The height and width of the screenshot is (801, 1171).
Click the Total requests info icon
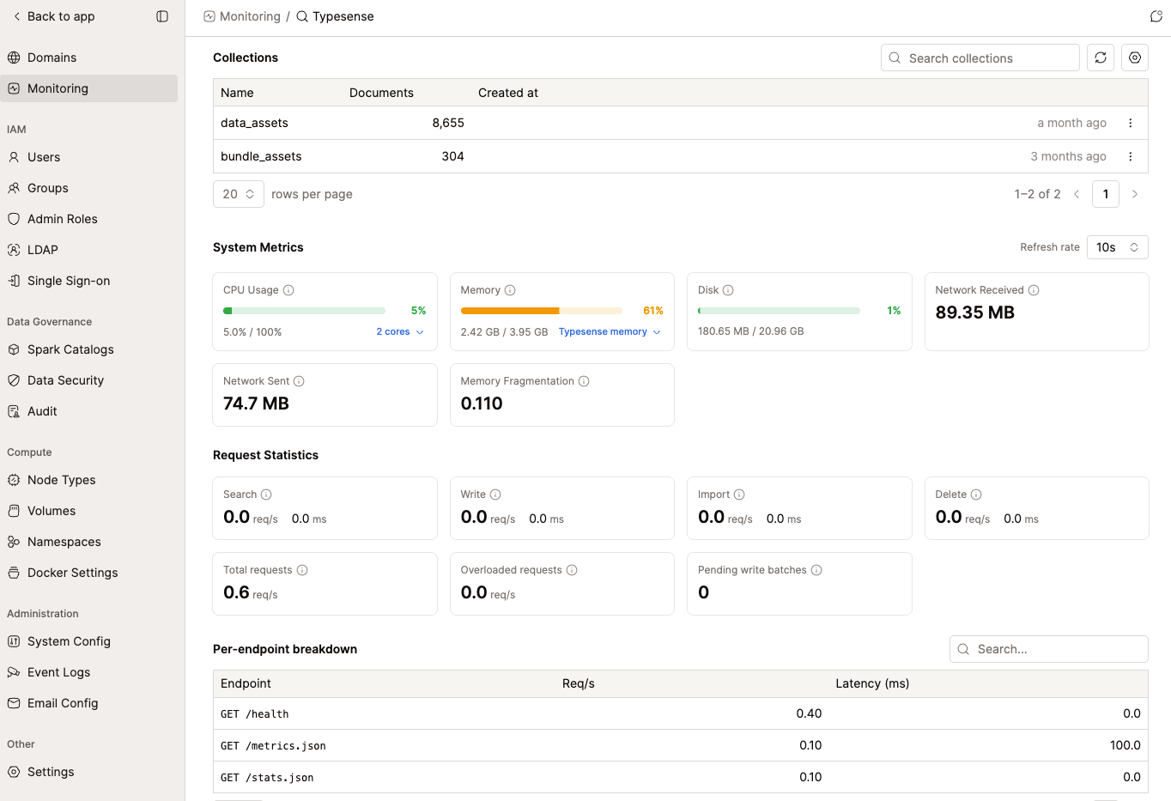click(302, 570)
